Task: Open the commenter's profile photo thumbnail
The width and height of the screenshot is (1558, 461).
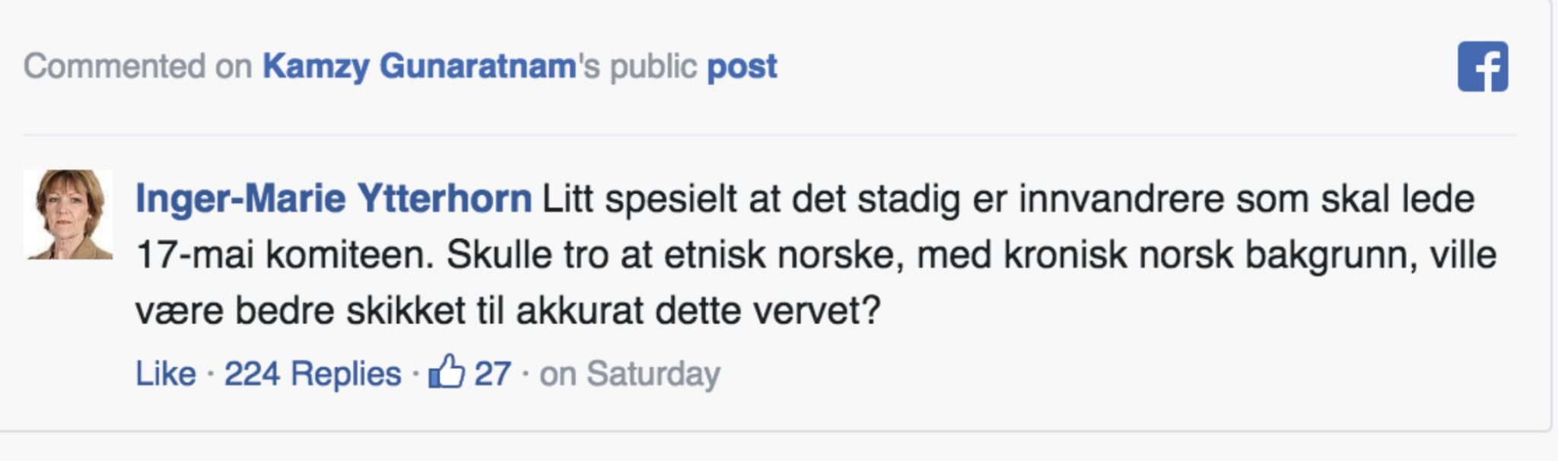Action: point(68,215)
